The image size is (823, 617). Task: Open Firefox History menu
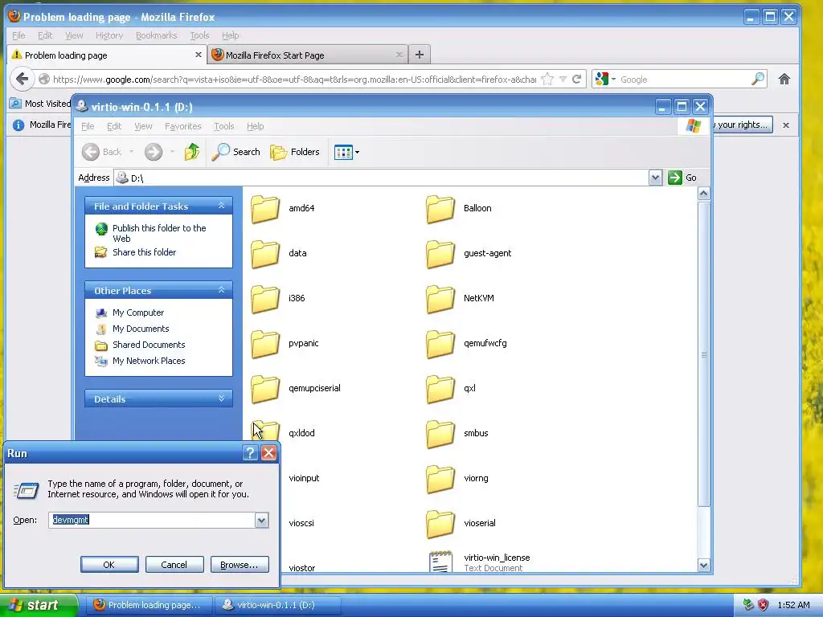(109, 35)
